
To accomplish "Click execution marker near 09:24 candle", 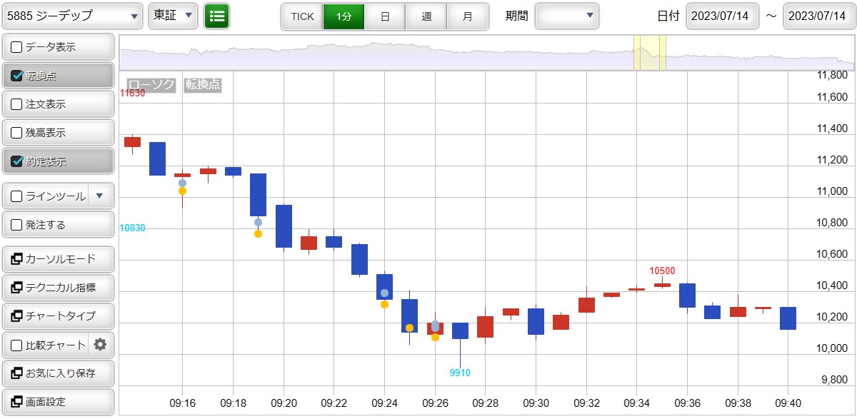I will [384, 298].
